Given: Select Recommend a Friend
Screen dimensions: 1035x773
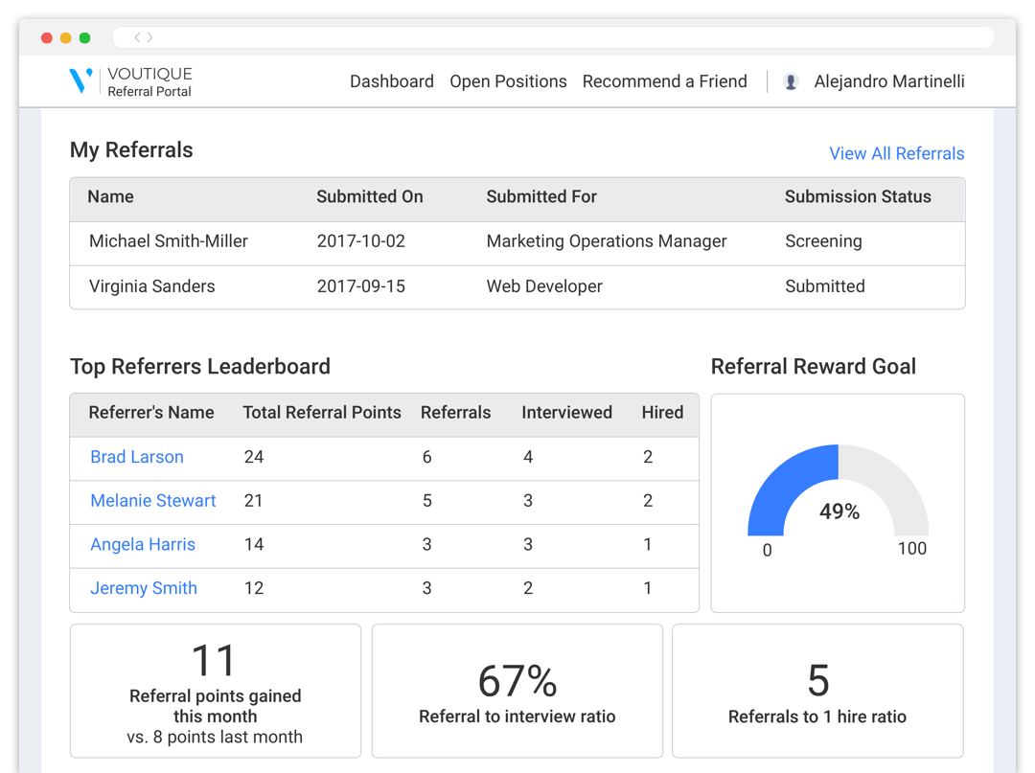Looking at the screenshot, I should pyautogui.click(x=665, y=81).
